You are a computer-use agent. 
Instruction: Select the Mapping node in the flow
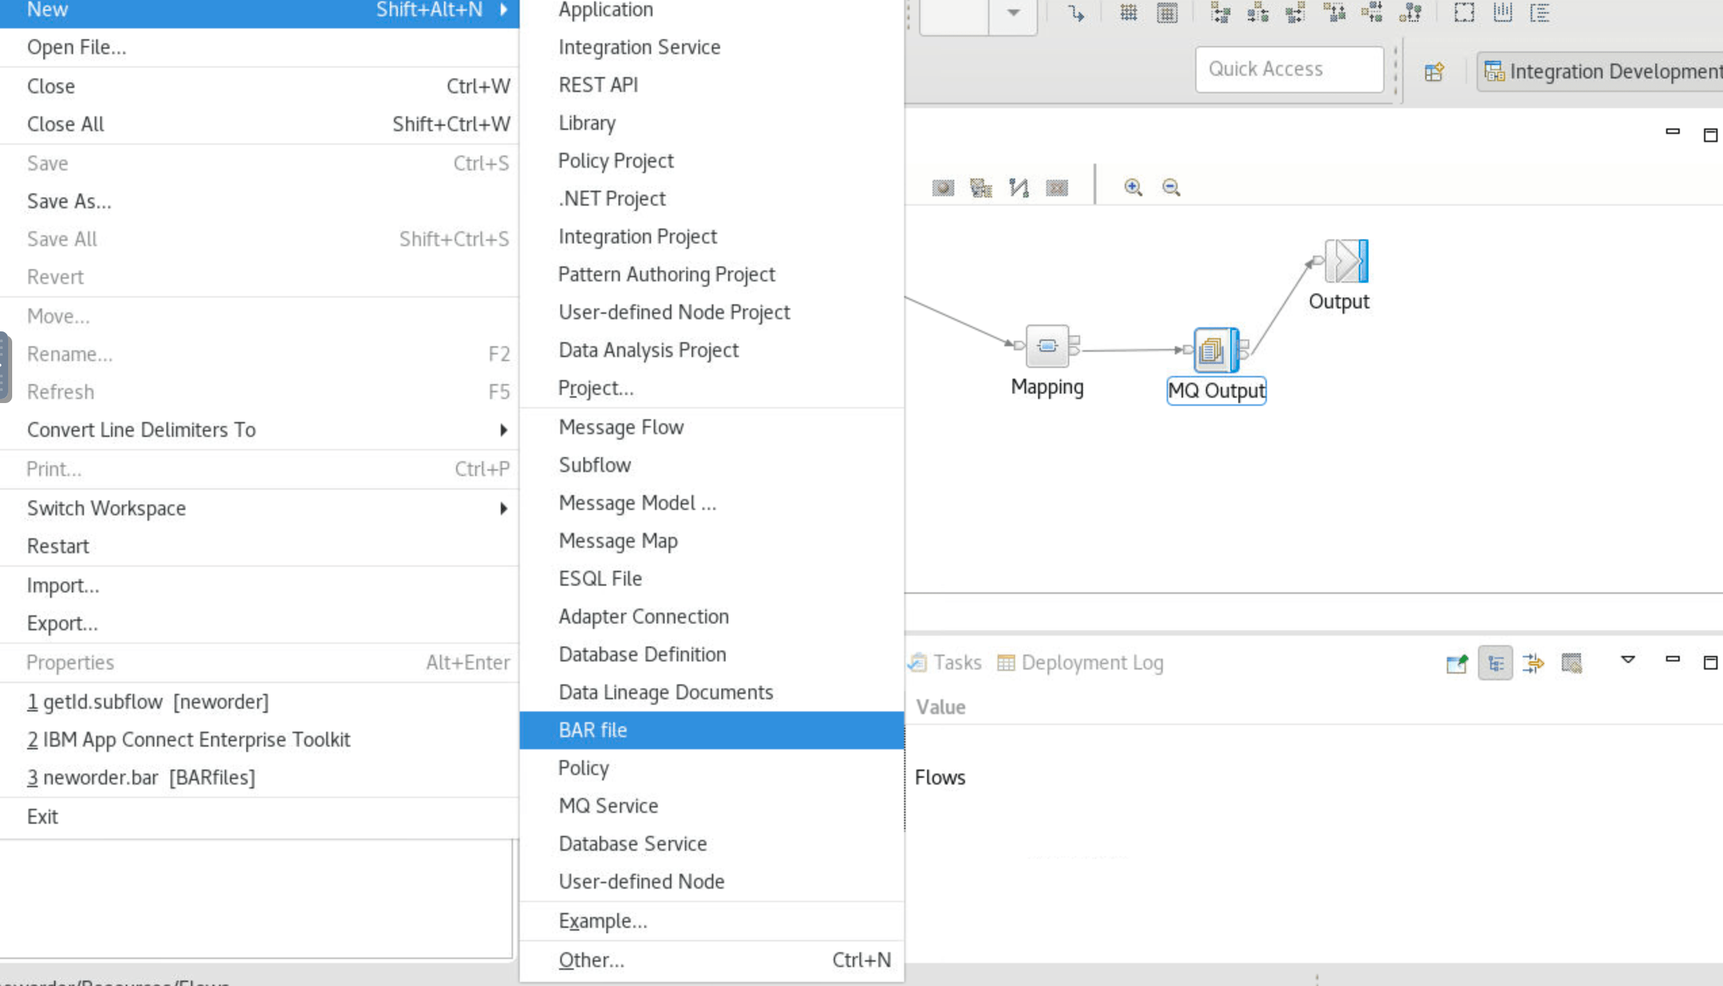pyautogui.click(x=1047, y=347)
